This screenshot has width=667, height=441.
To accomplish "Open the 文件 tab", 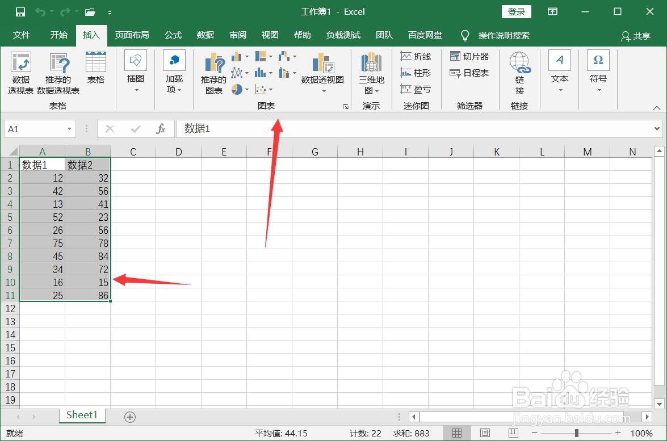I will (21, 35).
